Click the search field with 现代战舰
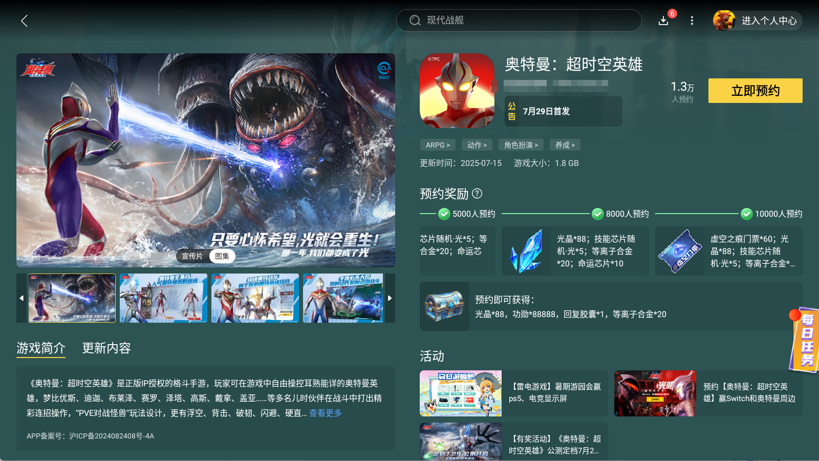The height and width of the screenshot is (461, 819). [x=519, y=20]
